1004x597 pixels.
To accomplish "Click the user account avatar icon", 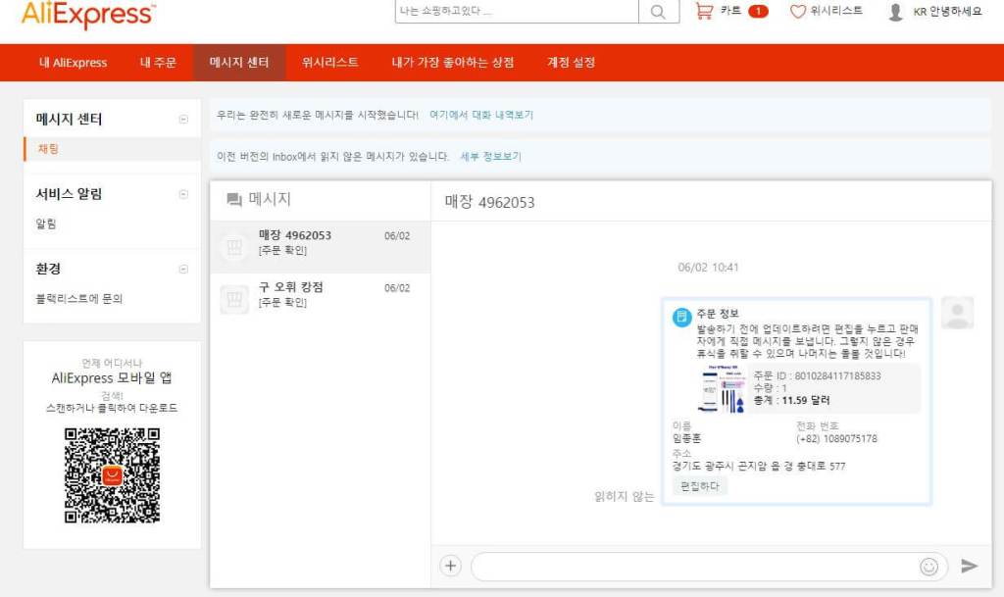I will click(896, 12).
